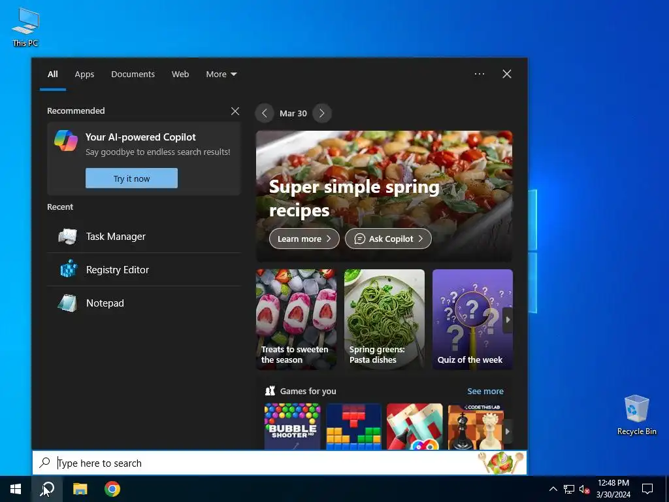This screenshot has width=669, height=502.
Task: Click Your AI-powered Copilot heading
Action: coord(140,137)
